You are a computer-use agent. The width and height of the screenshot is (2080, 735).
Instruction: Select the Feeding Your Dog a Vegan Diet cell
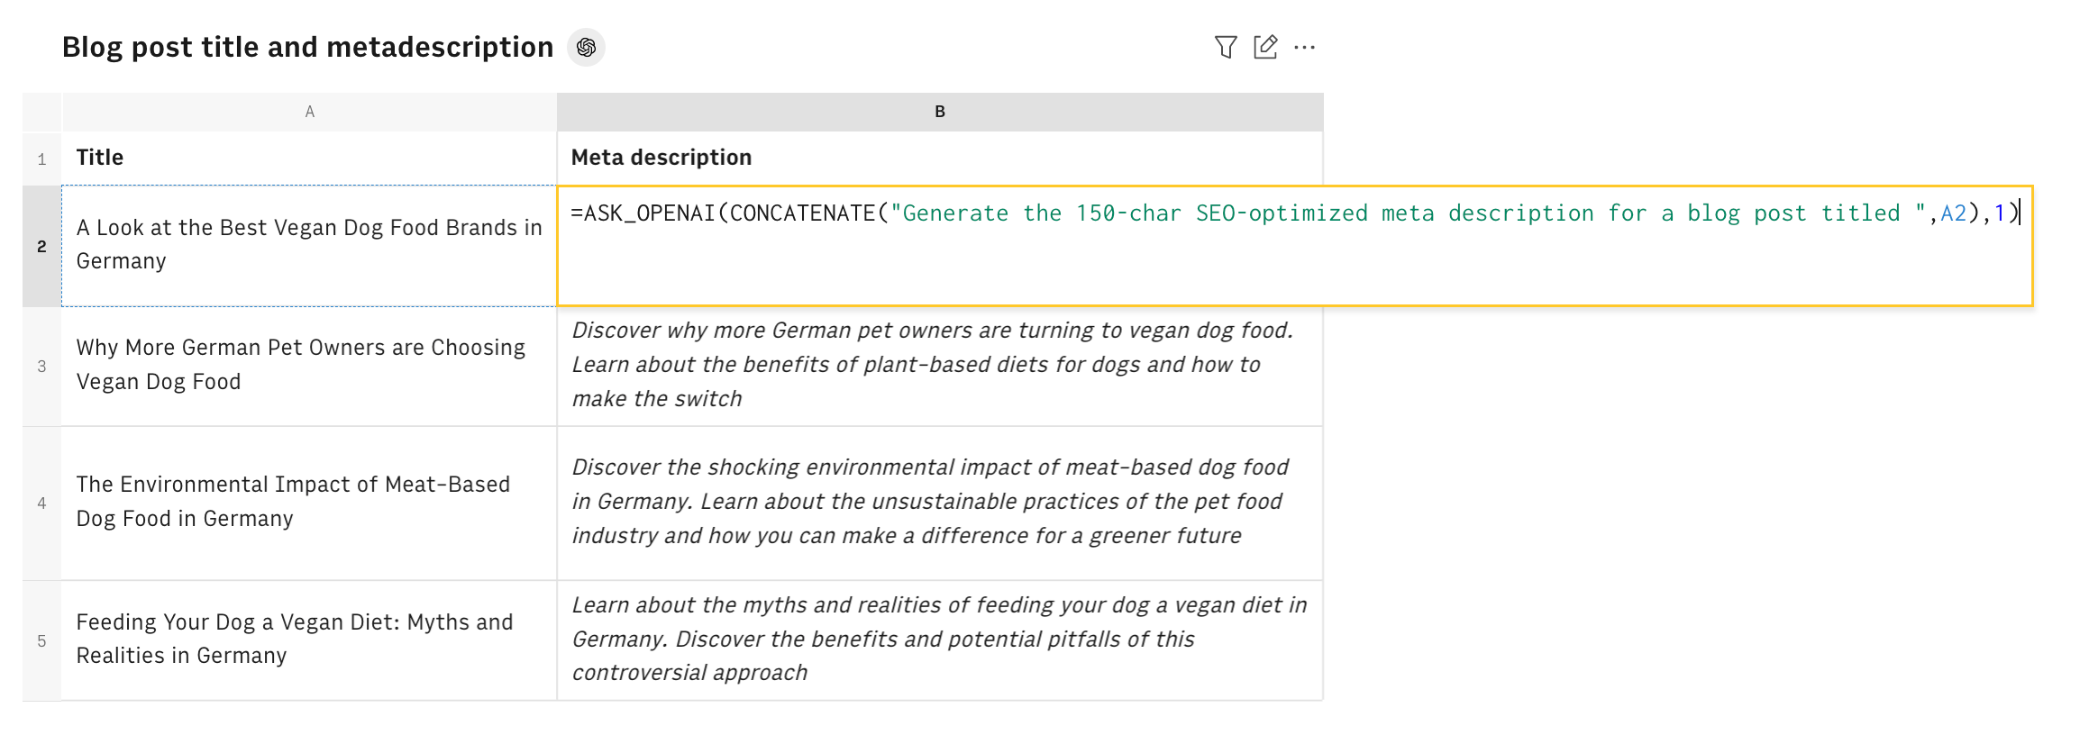pyautogui.click(x=309, y=641)
